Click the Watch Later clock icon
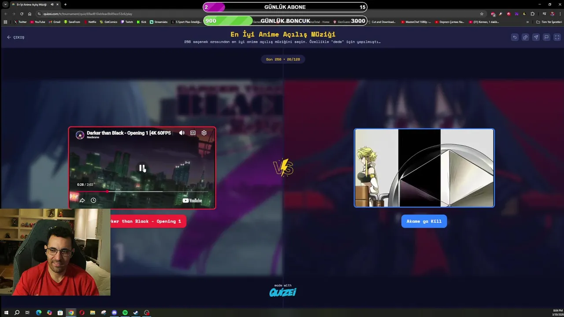The height and width of the screenshot is (317, 564). (x=93, y=200)
